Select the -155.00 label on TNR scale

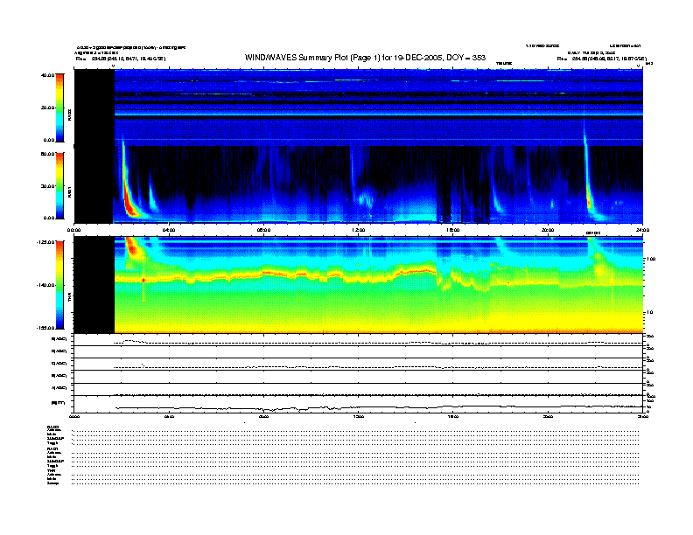pos(45,328)
